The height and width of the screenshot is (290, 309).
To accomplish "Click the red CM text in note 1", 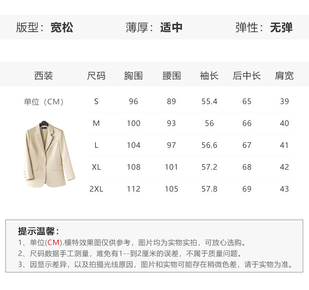I will [x=54, y=243].
